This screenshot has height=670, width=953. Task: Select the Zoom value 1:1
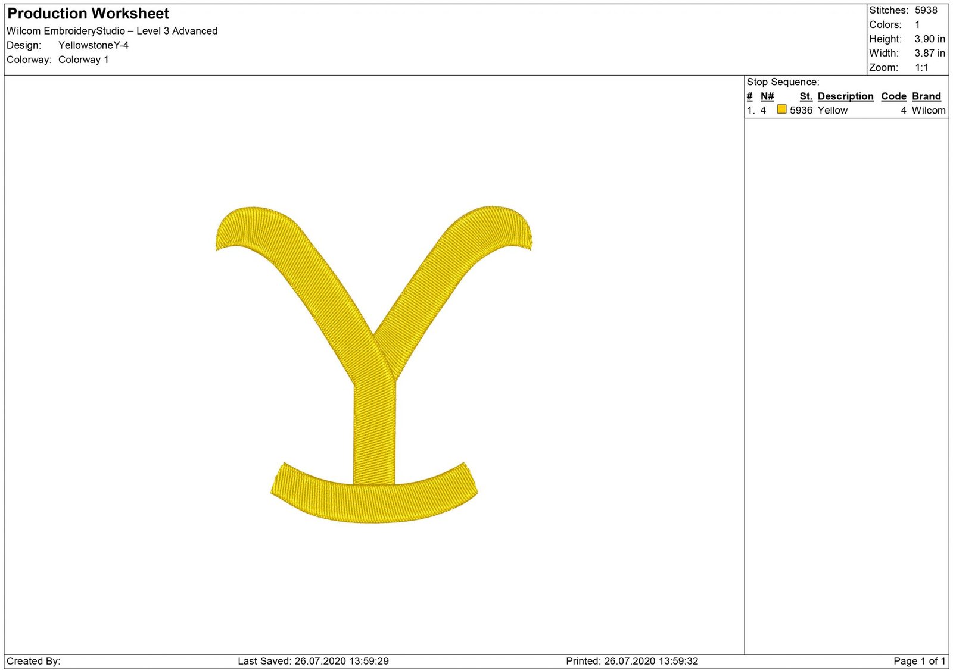[x=921, y=68]
